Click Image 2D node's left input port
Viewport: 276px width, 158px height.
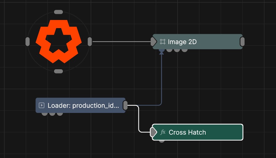click(x=153, y=42)
